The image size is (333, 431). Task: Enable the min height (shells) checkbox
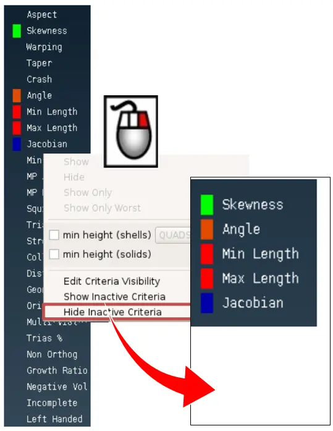pyautogui.click(x=54, y=235)
